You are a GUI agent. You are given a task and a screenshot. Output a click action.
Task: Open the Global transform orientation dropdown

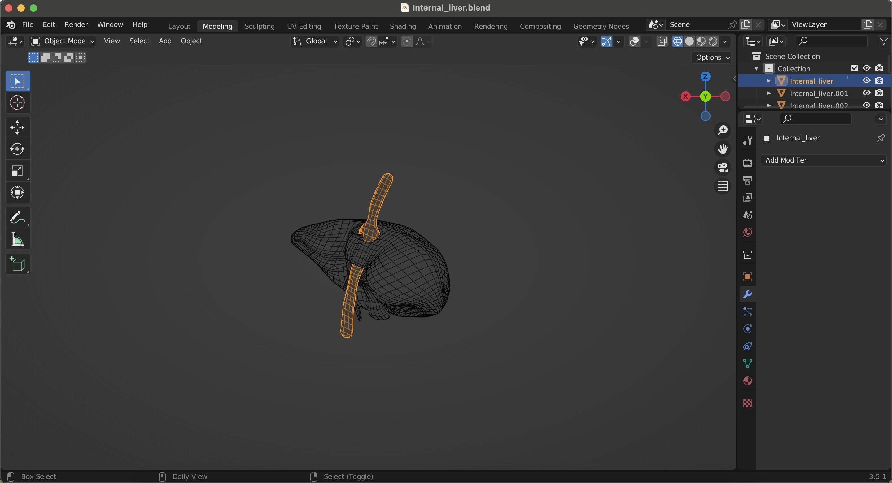[x=314, y=41]
